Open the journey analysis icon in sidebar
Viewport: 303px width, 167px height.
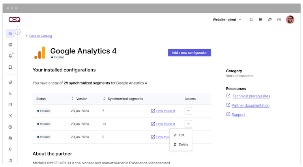[10, 82]
